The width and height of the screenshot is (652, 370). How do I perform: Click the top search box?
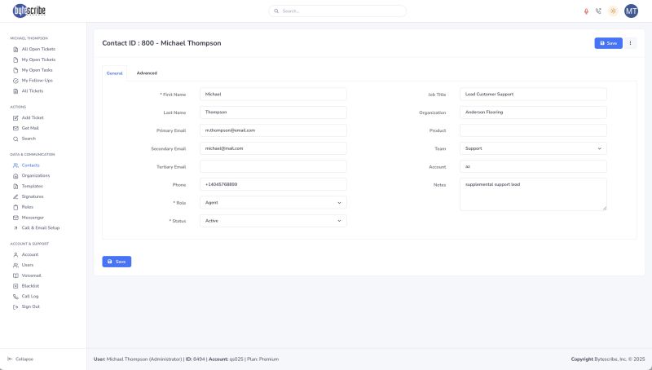click(x=337, y=11)
